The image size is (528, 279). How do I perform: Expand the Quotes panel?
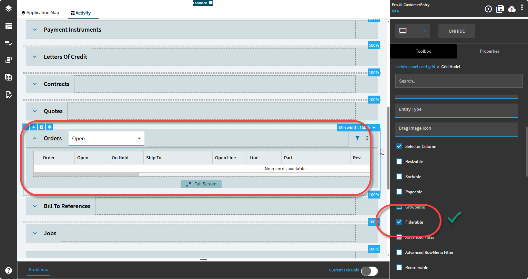[x=34, y=111]
